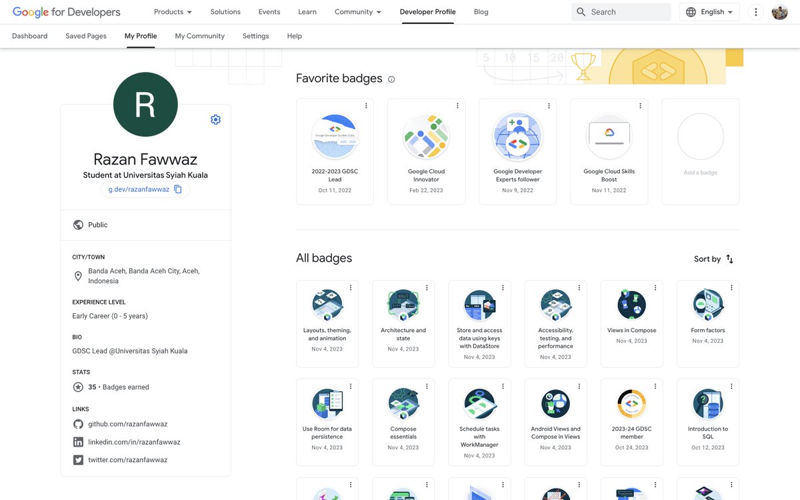The height and width of the screenshot is (500, 800).
Task: Open options for Introduction to SQL badge
Action: [731, 387]
